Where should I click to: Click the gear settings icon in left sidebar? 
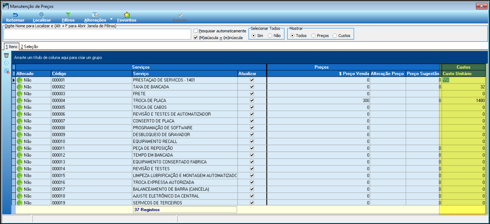tap(6, 63)
